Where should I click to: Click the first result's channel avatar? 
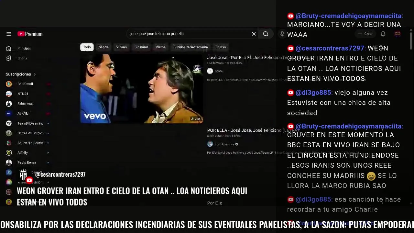pyautogui.click(x=210, y=71)
